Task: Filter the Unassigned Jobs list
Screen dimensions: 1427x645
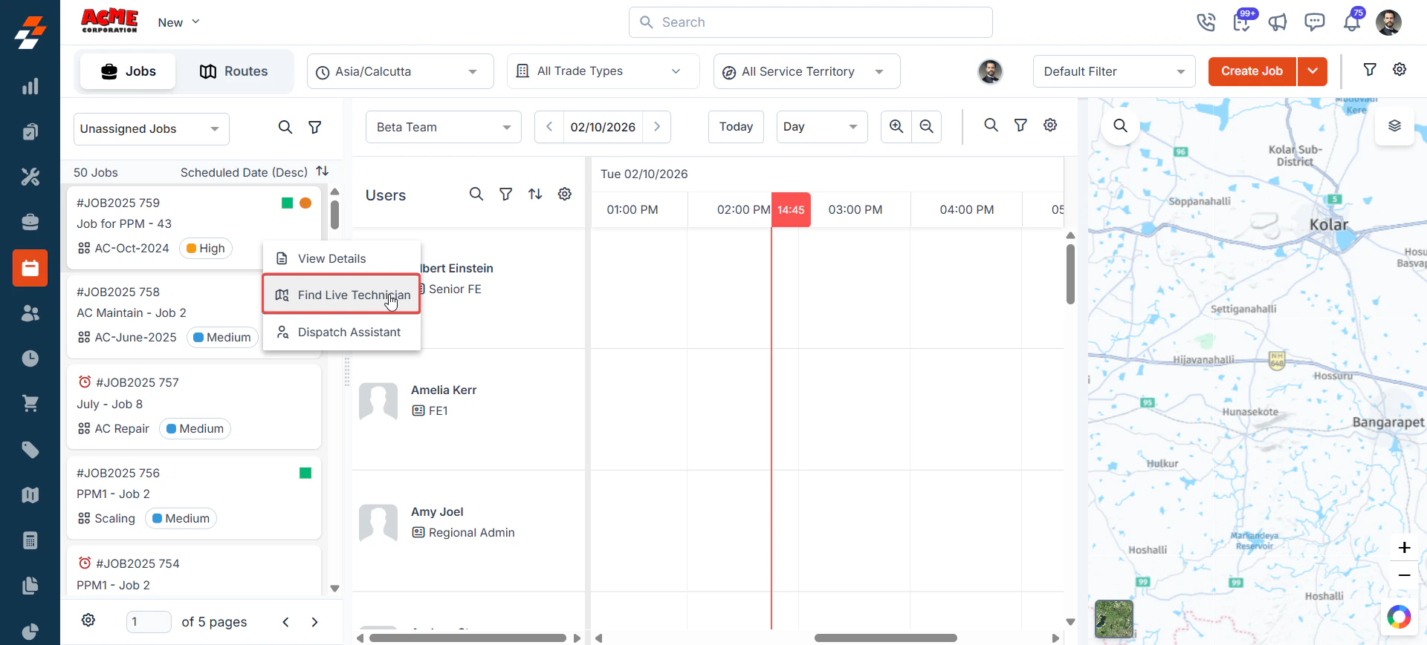Action: (x=315, y=128)
